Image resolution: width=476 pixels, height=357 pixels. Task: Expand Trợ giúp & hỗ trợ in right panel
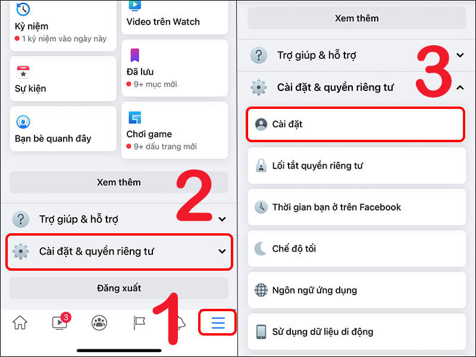coord(356,55)
